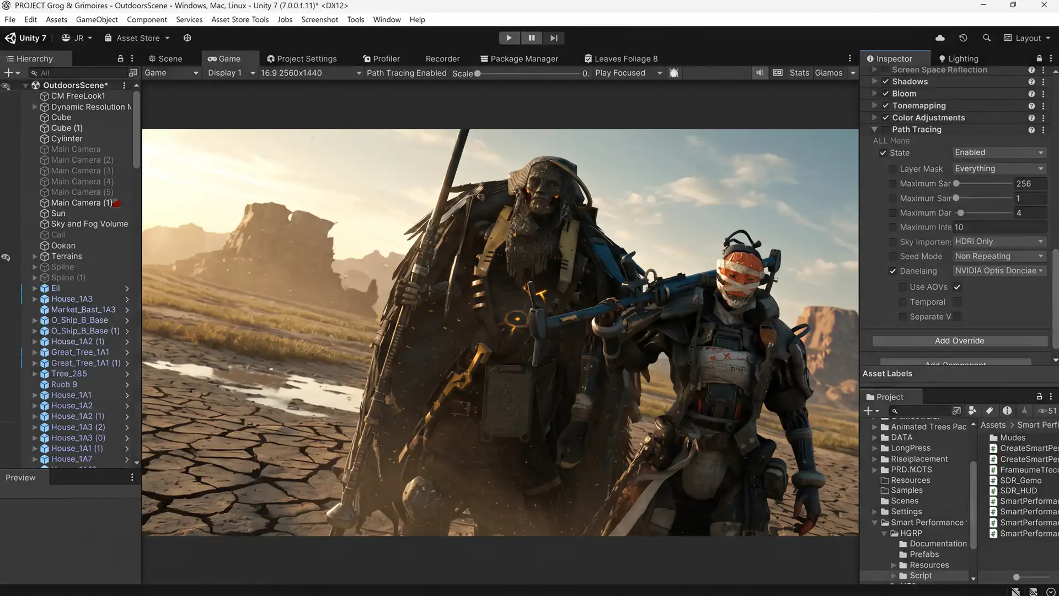This screenshot has height=596, width=1059.
Task: Open the Display 1 dropdown
Action: [x=231, y=73]
